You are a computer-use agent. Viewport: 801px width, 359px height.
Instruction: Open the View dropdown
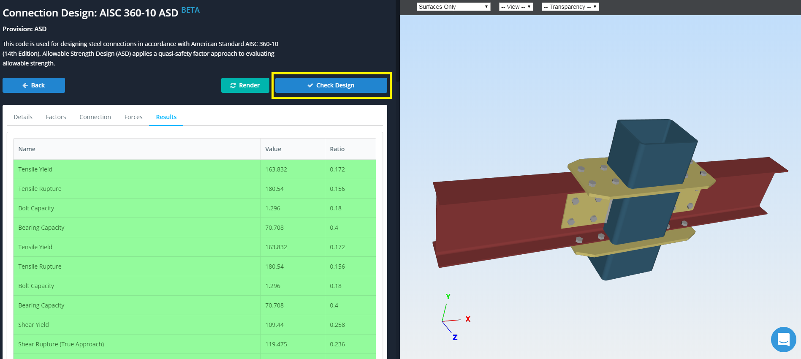pos(516,7)
